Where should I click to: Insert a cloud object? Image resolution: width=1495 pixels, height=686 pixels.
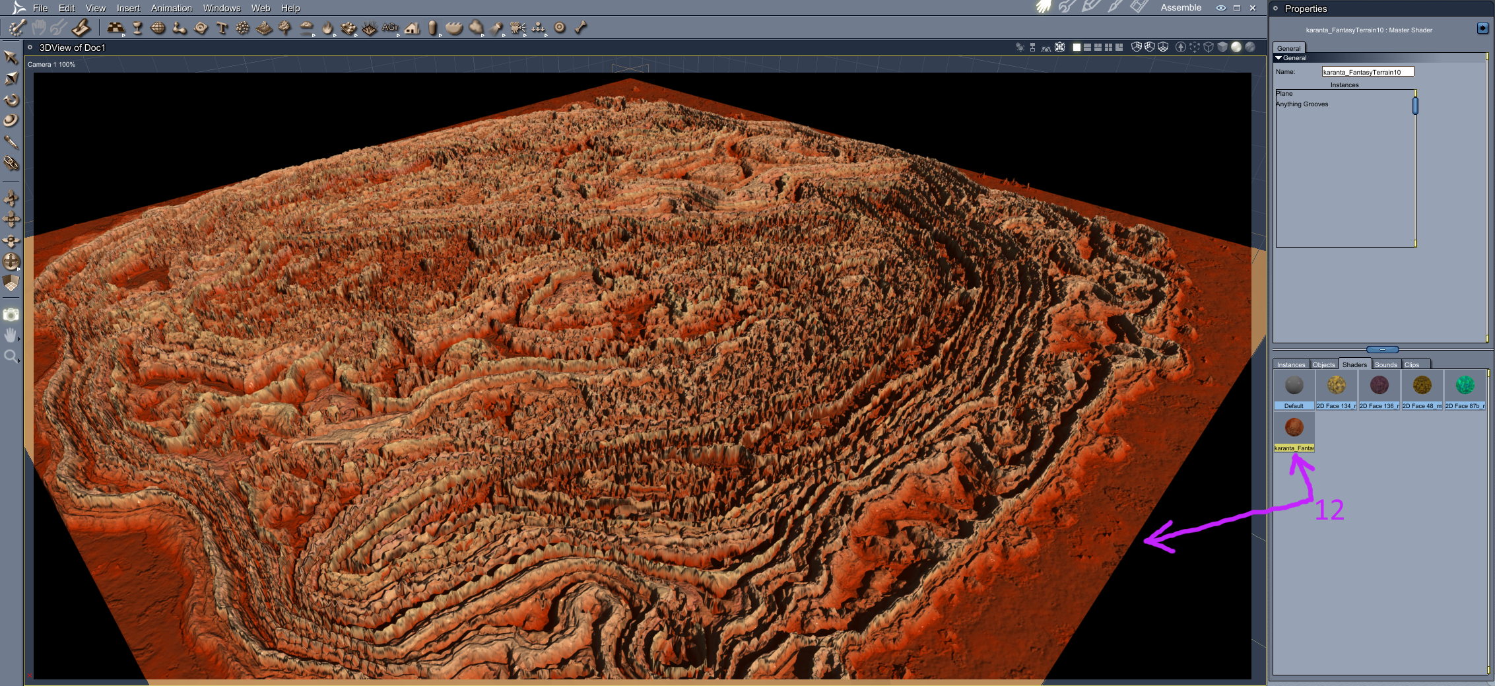[475, 28]
